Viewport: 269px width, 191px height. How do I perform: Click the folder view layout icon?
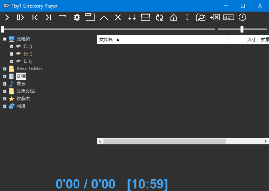point(90,17)
